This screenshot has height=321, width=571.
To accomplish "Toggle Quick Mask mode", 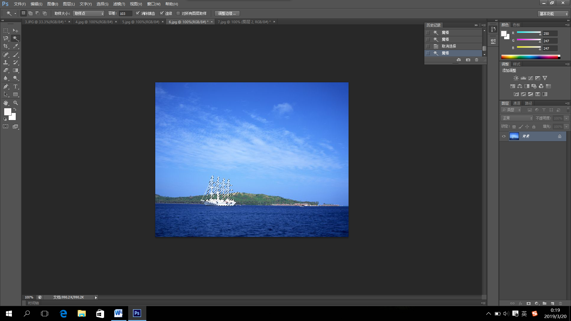I will [x=6, y=126].
